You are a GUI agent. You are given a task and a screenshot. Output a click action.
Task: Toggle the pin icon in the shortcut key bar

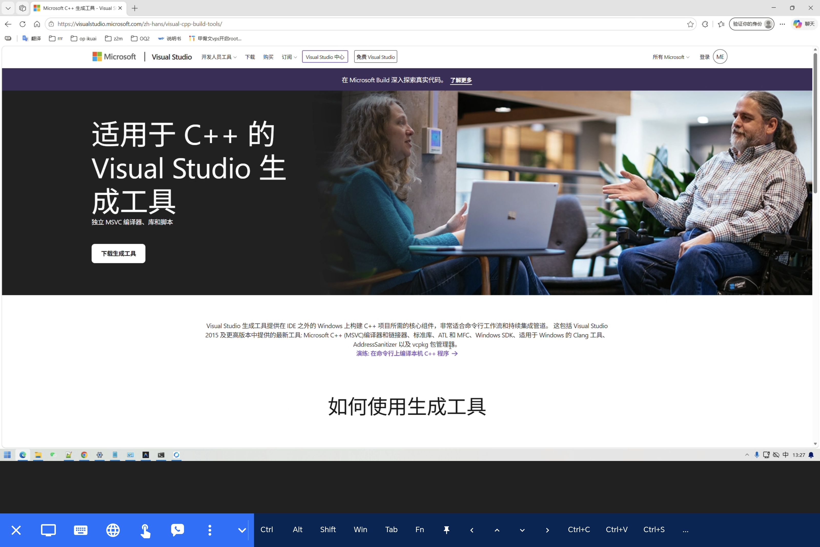click(446, 530)
